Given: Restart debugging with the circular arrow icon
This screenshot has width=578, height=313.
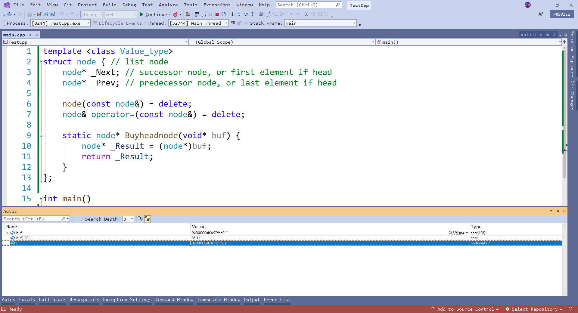Looking at the screenshot, I should click(224, 14).
